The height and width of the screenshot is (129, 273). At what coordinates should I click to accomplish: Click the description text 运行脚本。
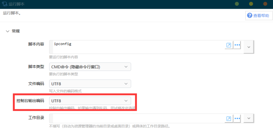(12, 13)
